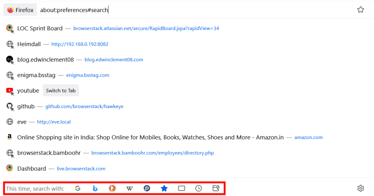Click Dashboard BrowserStack favicon
The height and width of the screenshot is (196, 374).
pos(9,168)
